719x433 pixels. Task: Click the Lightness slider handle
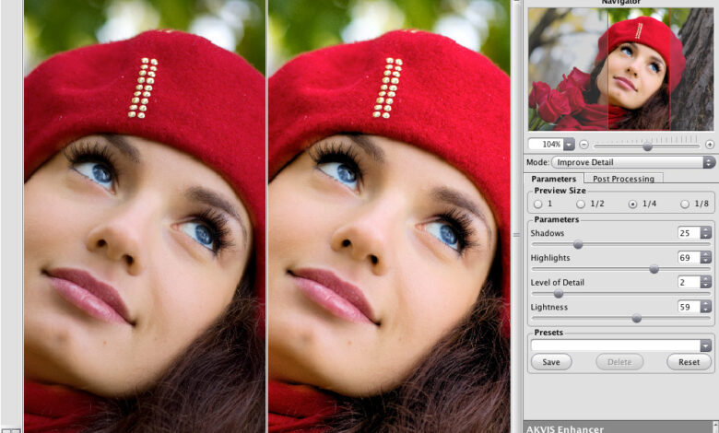pos(636,319)
